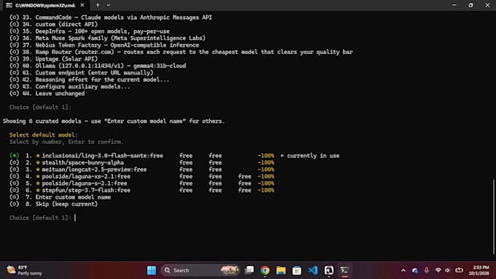Click '39. Upstage (Solar API)' line
This screenshot has width=496, height=279.
[x=53, y=59]
